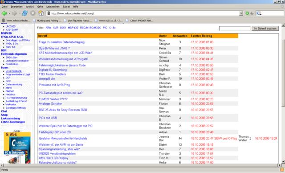285x173 pixels.
Task: Open 'FPGA, CPLD & Co.' sidebar section
Action: pos(12,37)
